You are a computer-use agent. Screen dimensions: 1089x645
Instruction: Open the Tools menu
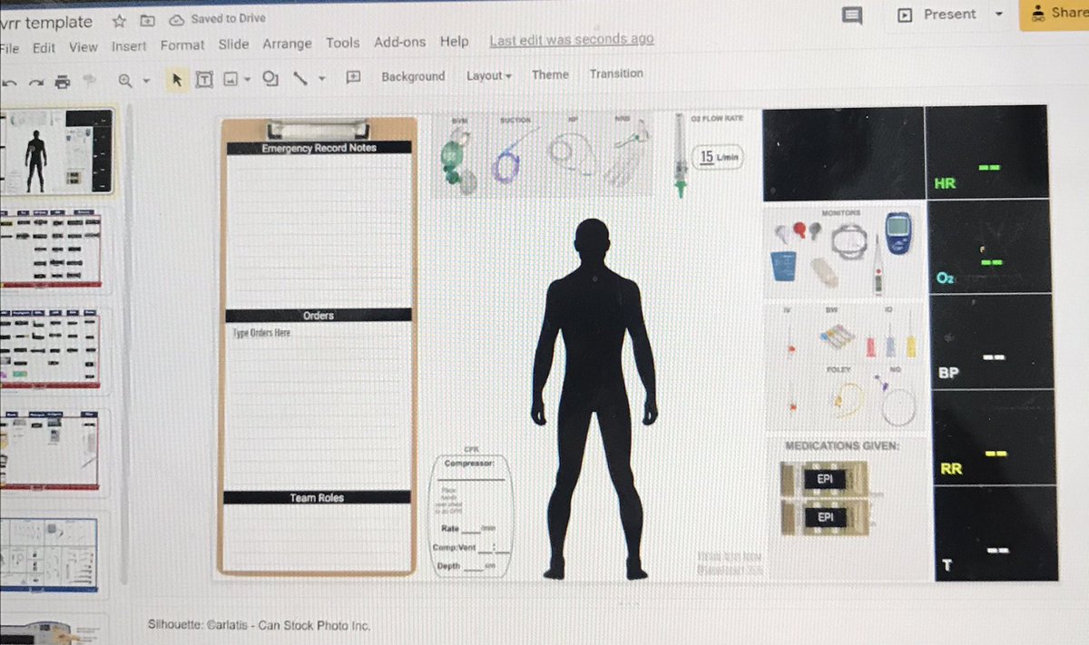tap(343, 43)
